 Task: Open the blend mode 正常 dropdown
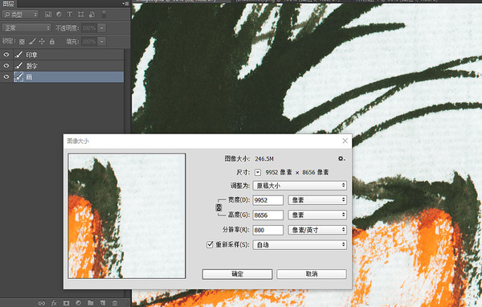27,28
